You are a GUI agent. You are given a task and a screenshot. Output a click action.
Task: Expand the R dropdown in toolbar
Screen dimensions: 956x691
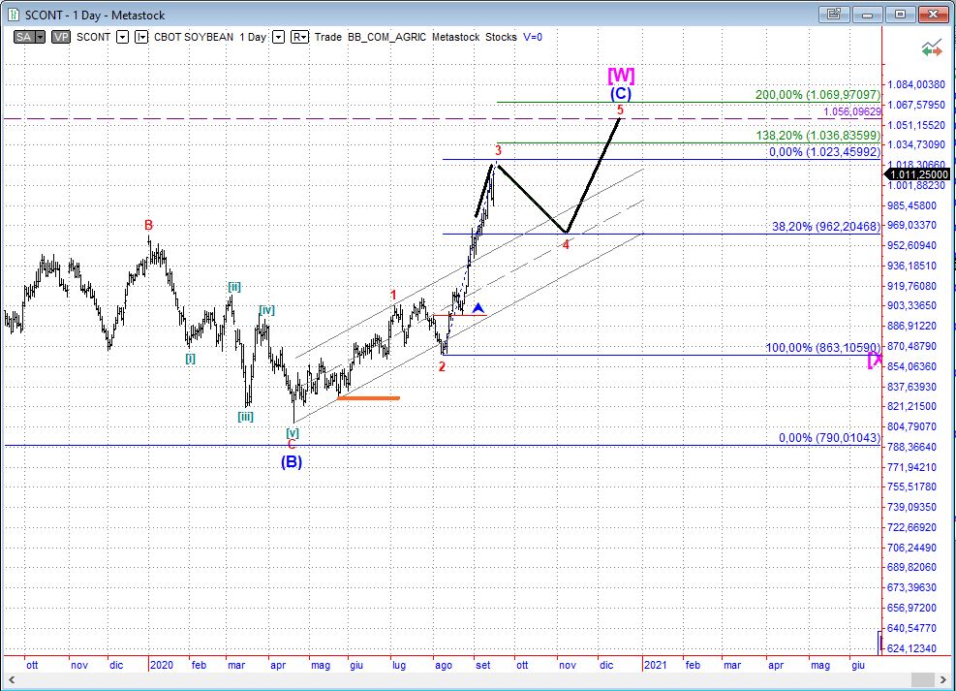(x=299, y=37)
